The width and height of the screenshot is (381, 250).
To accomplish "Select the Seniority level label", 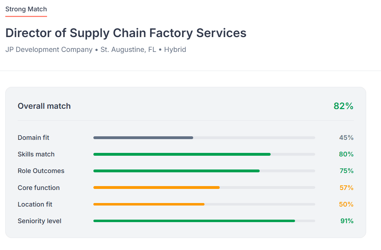I will coord(40,221).
